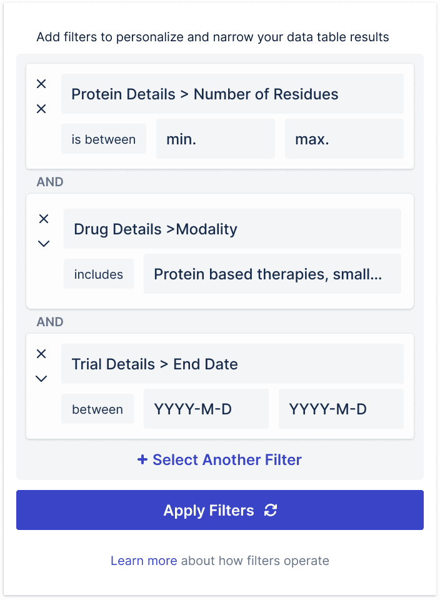Collapse the End Date filter chevron

pyautogui.click(x=41, y=379)
